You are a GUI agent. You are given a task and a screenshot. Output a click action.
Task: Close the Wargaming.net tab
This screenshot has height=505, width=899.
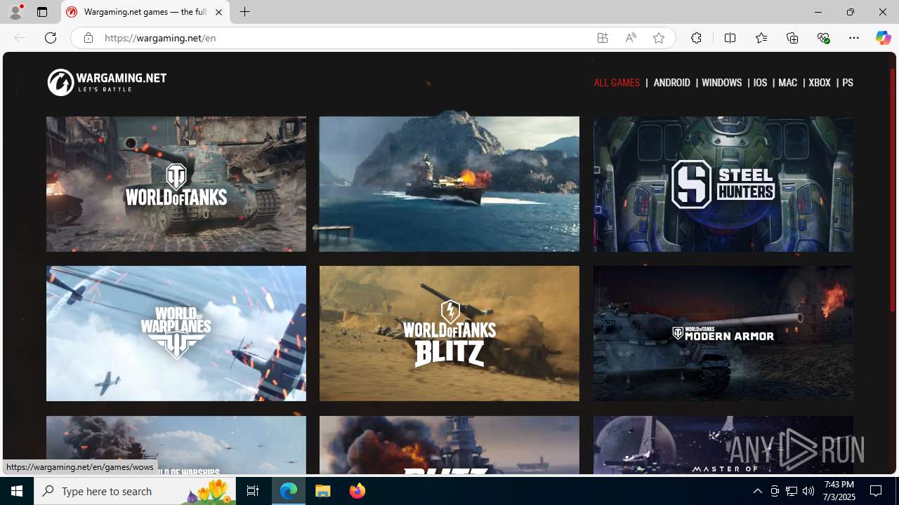click(218, 12)
